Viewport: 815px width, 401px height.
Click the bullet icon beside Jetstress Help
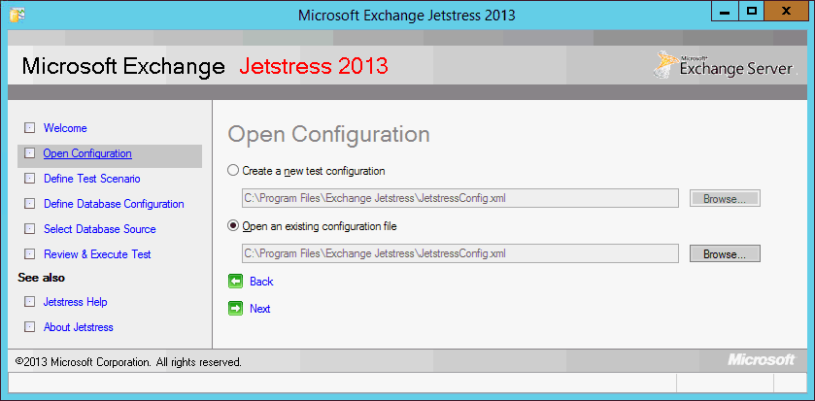(29, 302)
